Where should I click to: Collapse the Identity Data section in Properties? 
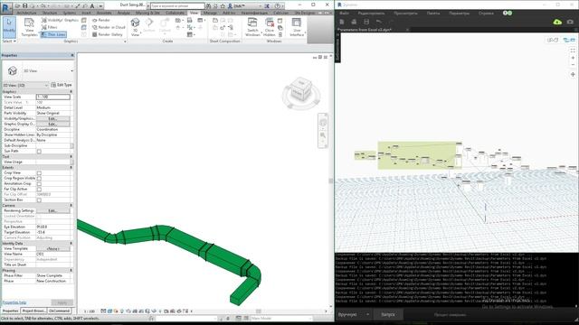coord(71,243)
